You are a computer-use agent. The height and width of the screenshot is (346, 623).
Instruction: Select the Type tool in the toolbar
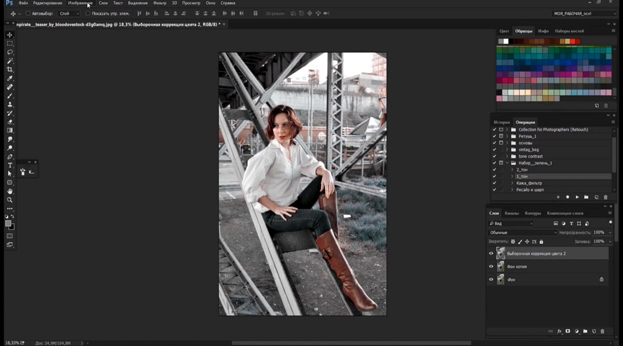[x=10, y=165]
